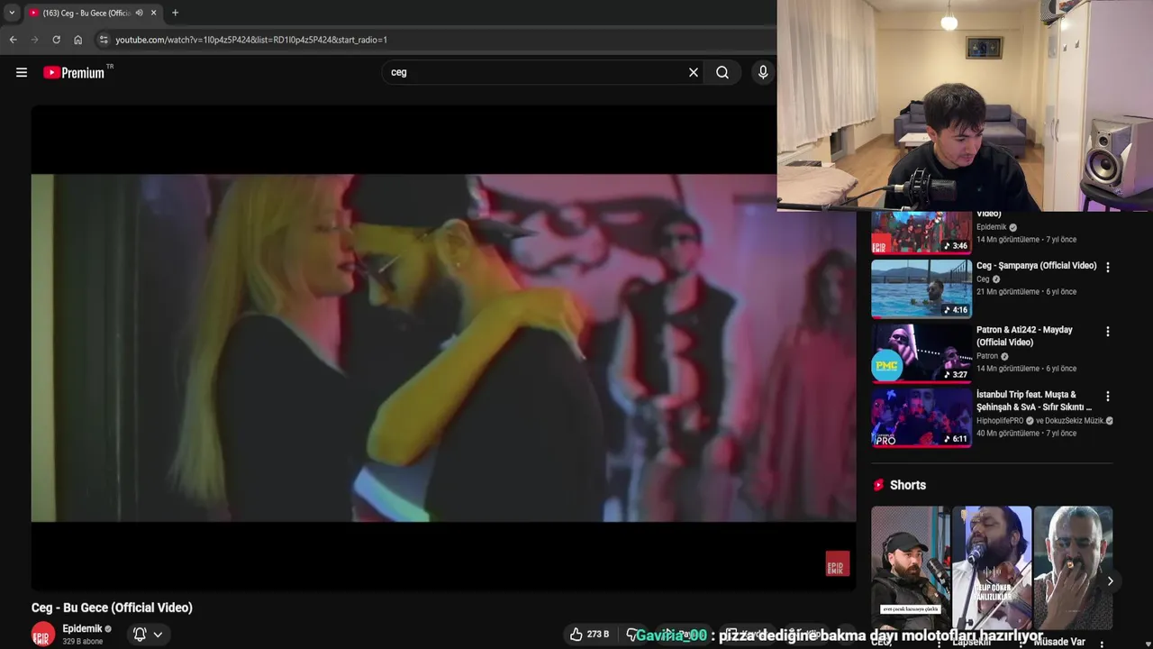Open HiphoplifePRO channel name
The image size is (1153, 649).
click(1000, 421)
